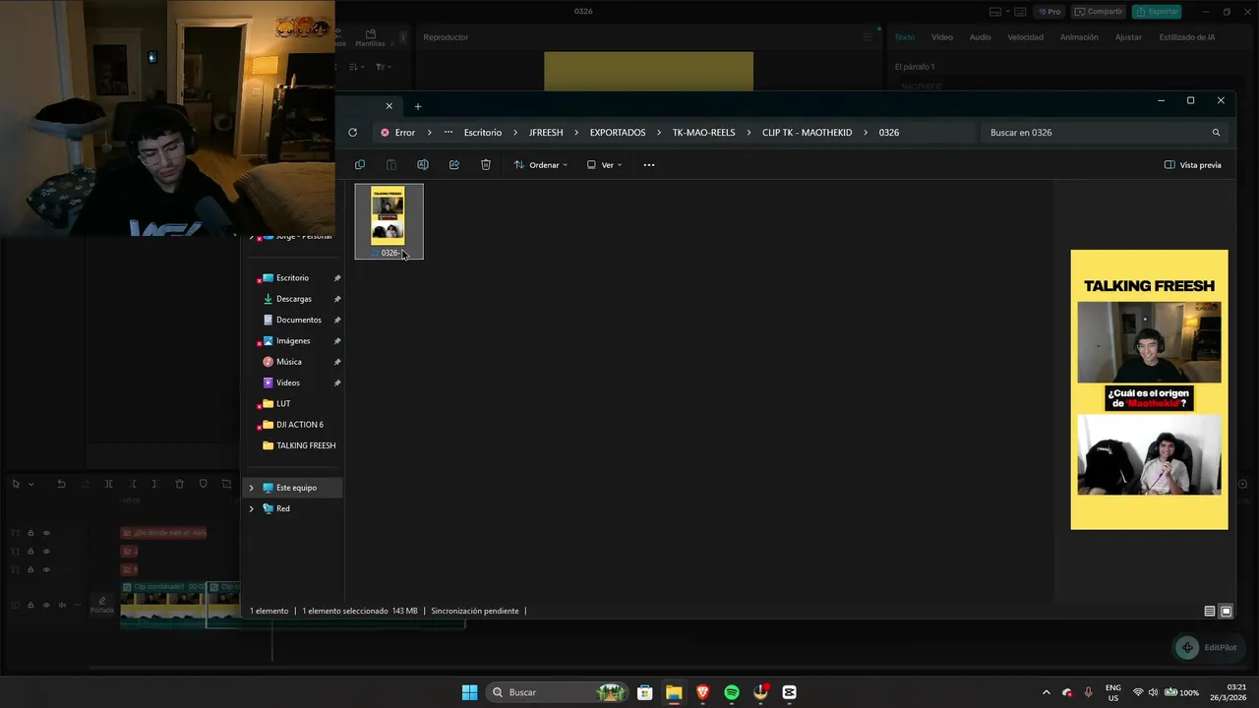Screen dimensions: 1259x708
Task: Switch to the Velocidad tab in CapCut
Action: [1025, 37]
